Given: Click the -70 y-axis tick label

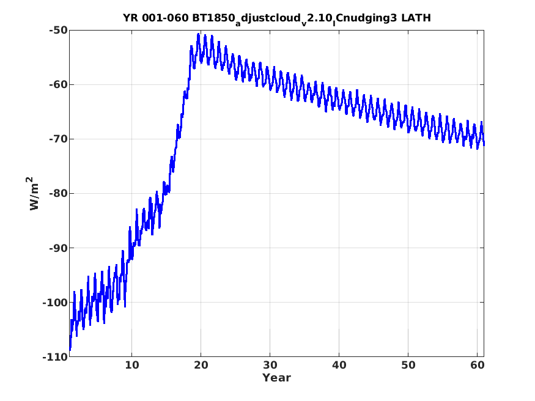Looking at the screenshot, I should 58,139.
